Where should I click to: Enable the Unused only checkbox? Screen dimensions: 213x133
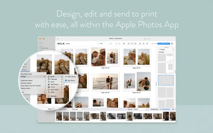pos(149,109)
